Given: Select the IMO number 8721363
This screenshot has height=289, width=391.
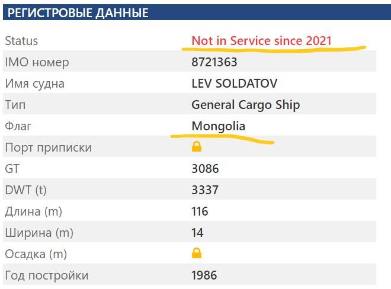Looking at the screenshot, I should [x=212, y=62].
